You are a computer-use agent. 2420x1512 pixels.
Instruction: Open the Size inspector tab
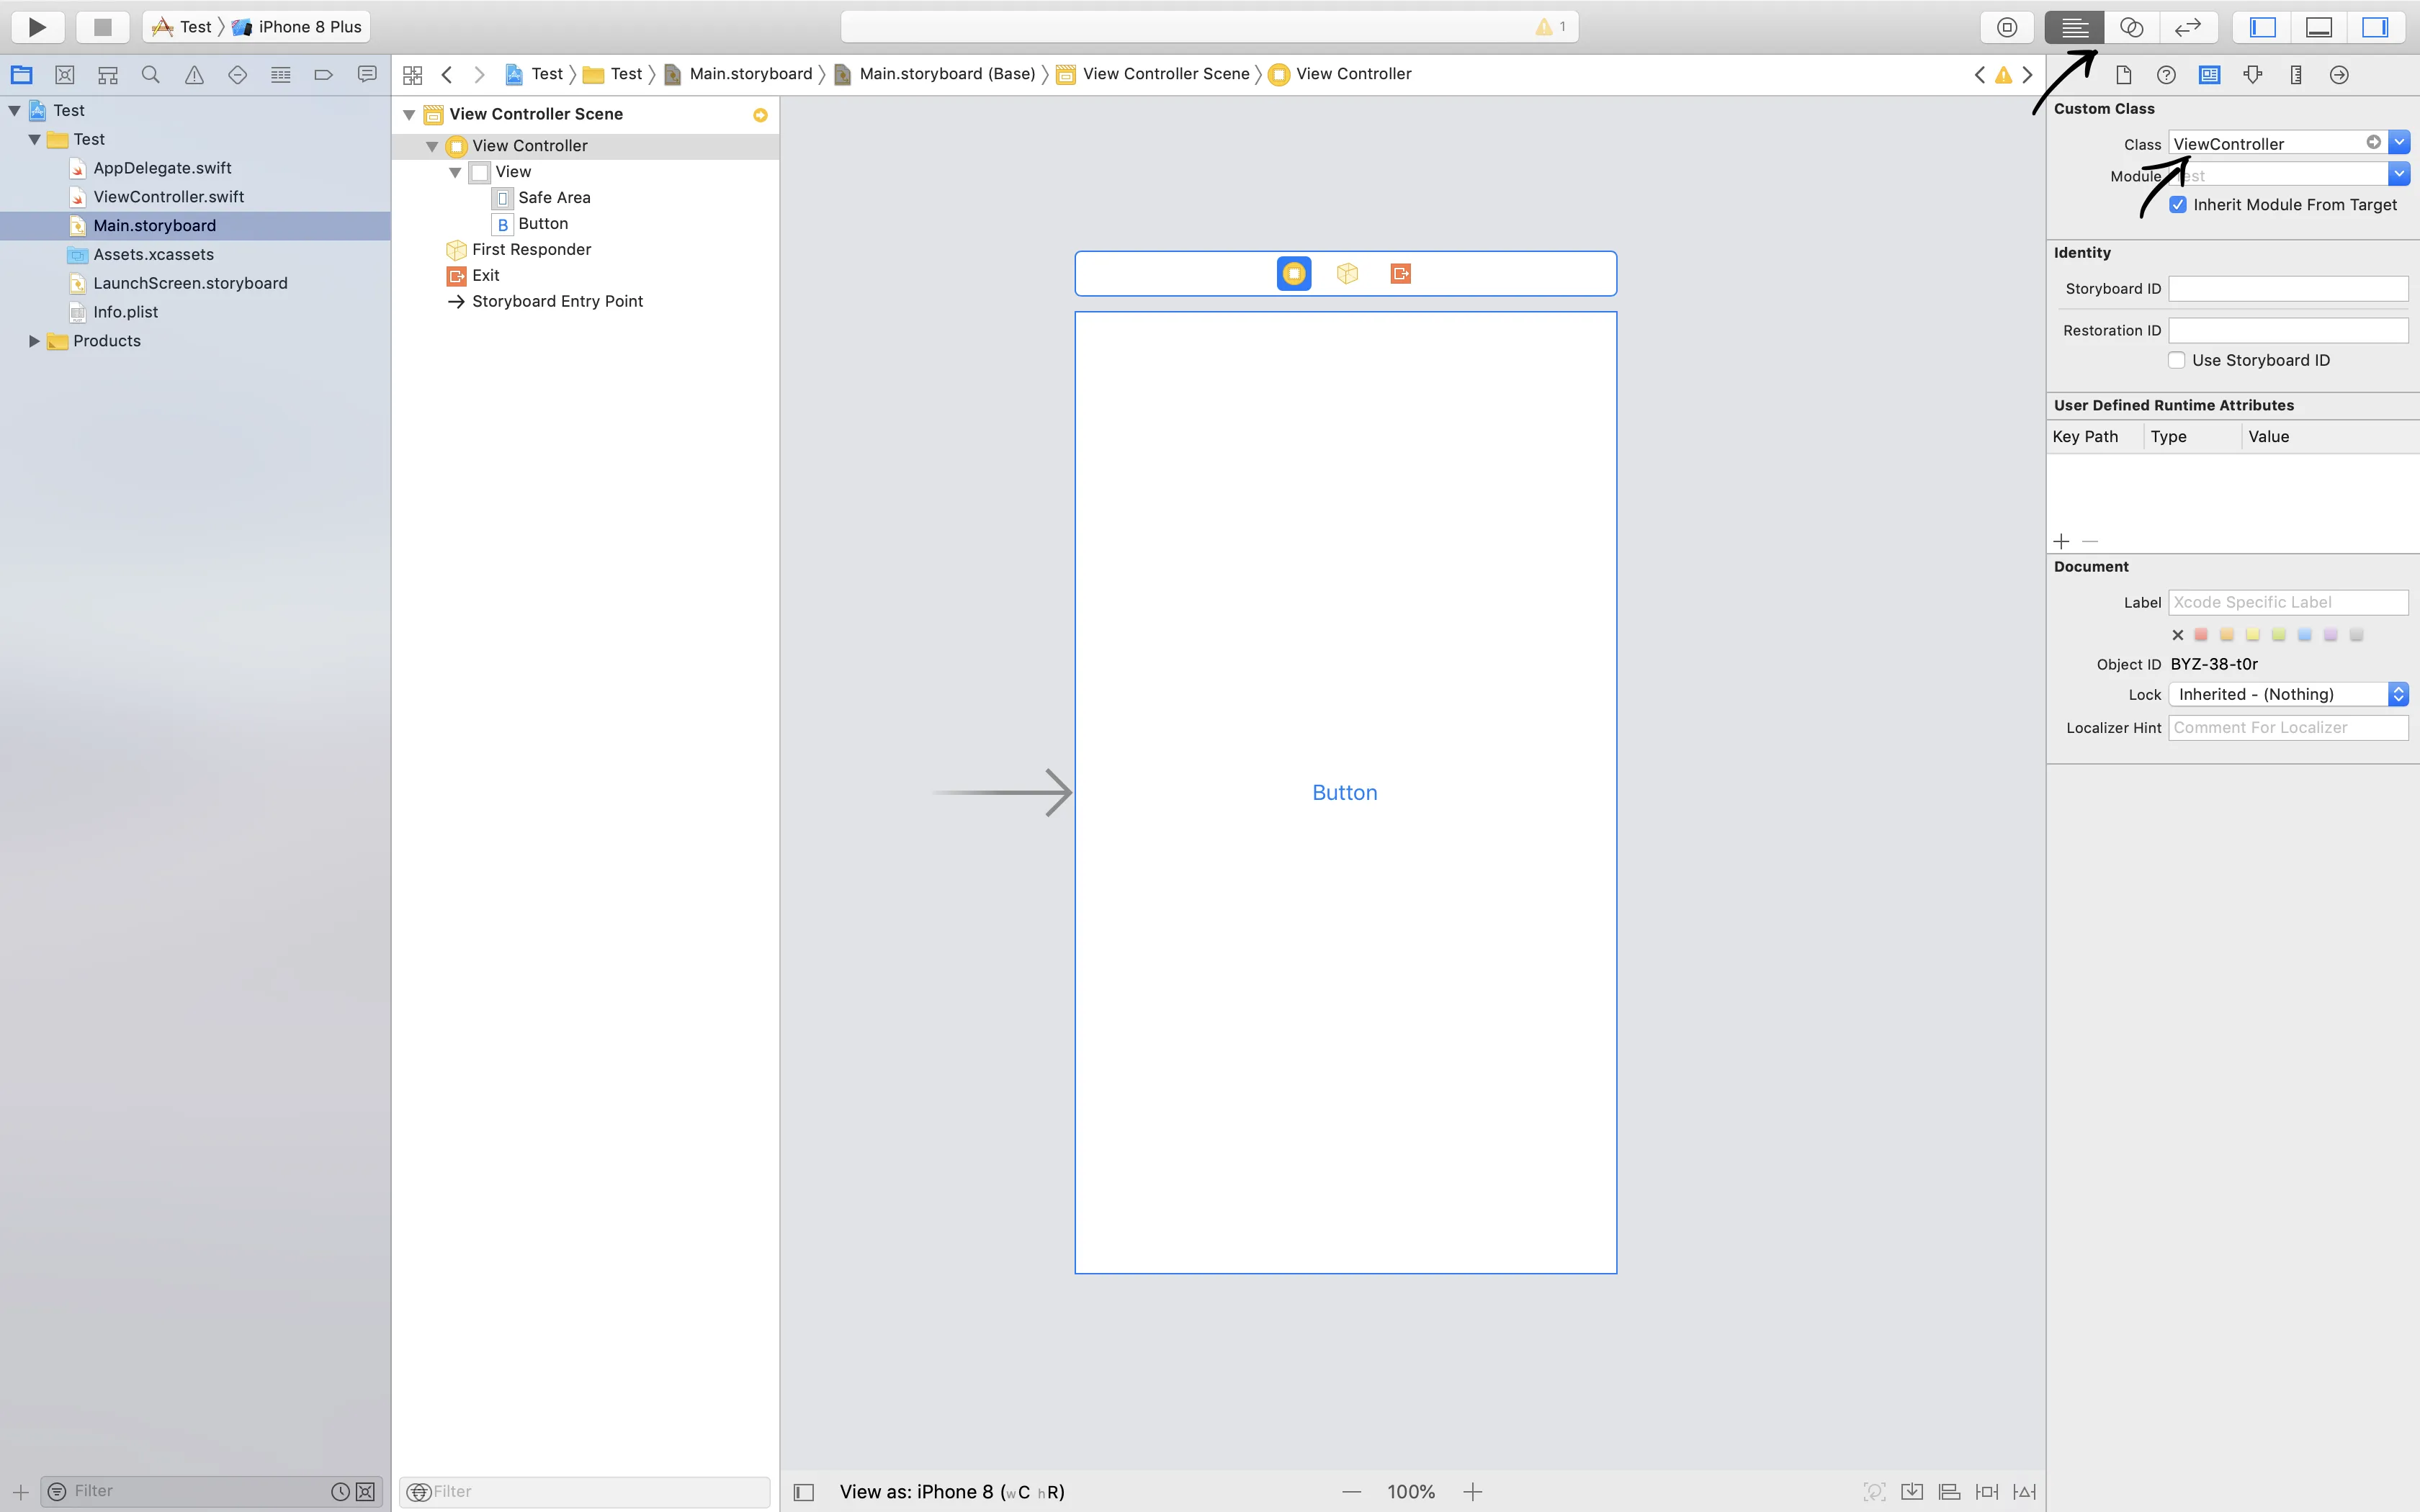tap(2296, 75)
